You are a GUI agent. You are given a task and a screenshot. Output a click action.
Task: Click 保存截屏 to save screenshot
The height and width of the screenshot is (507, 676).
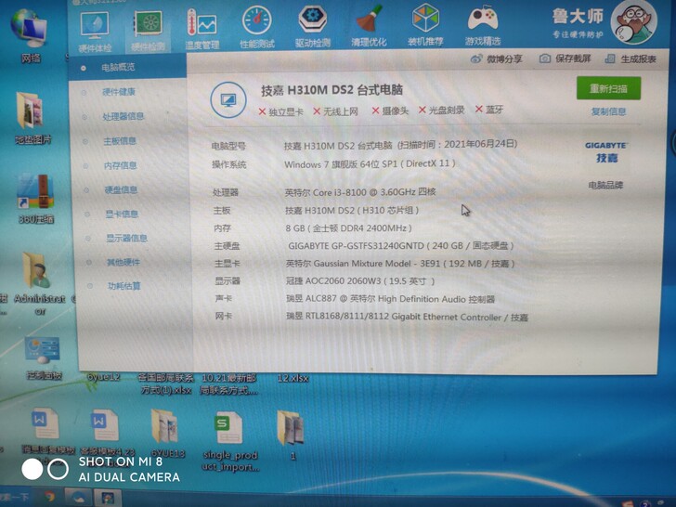tap(565, 58)
